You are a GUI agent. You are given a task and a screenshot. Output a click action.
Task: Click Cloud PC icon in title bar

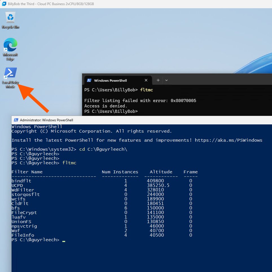[4, 4]
